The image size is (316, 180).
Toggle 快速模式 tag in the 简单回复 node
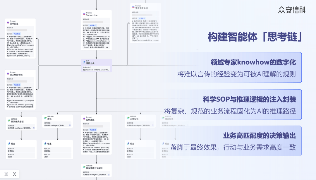click(x=17, y=34)
